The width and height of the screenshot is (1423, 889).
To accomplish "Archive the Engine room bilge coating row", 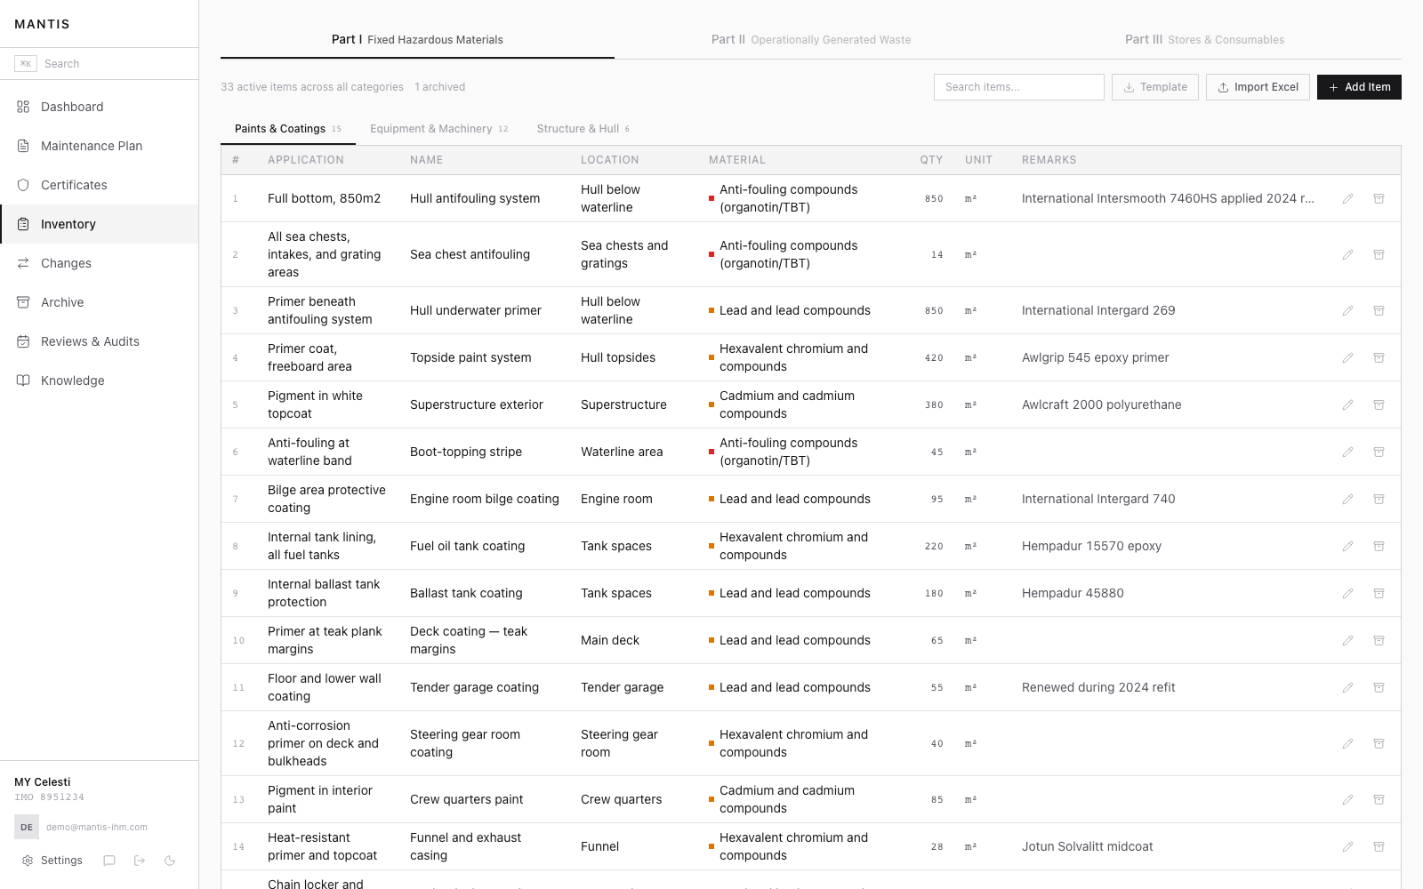I will click(1379, 499).
